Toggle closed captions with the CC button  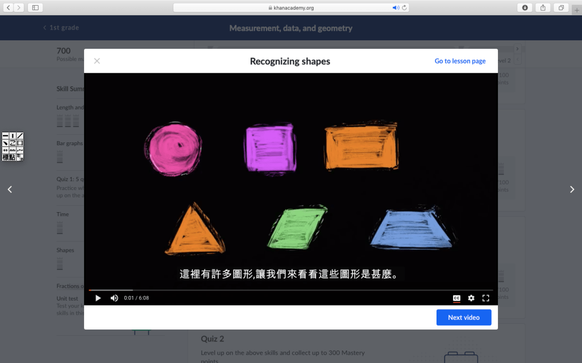[x=456, y=298]
